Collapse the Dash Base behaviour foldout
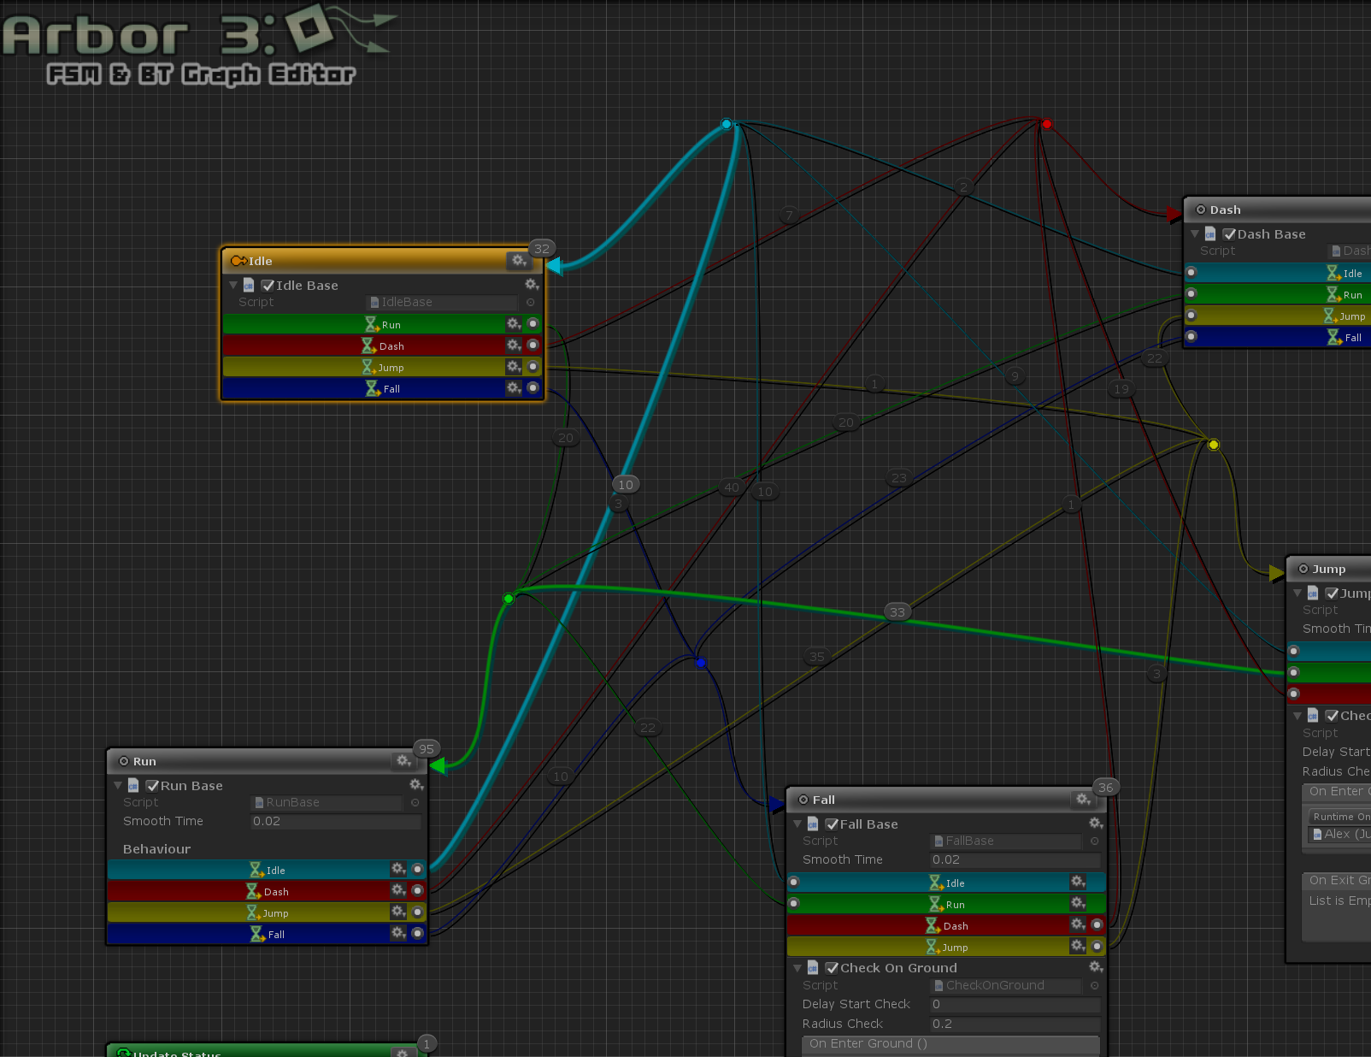 pyautogui.click(x=1195, y=233)
